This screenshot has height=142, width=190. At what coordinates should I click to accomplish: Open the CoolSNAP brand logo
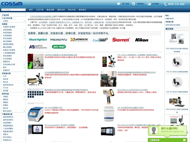100,40
